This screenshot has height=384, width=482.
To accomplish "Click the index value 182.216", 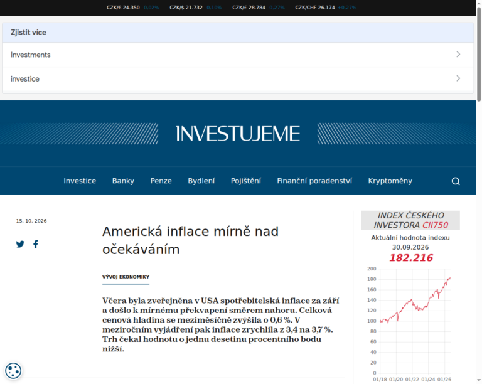I will [410, 258].
